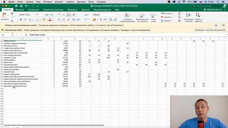Viewport: 228px width, 128px height.
Task: Align text left
Action: point(59,20)
